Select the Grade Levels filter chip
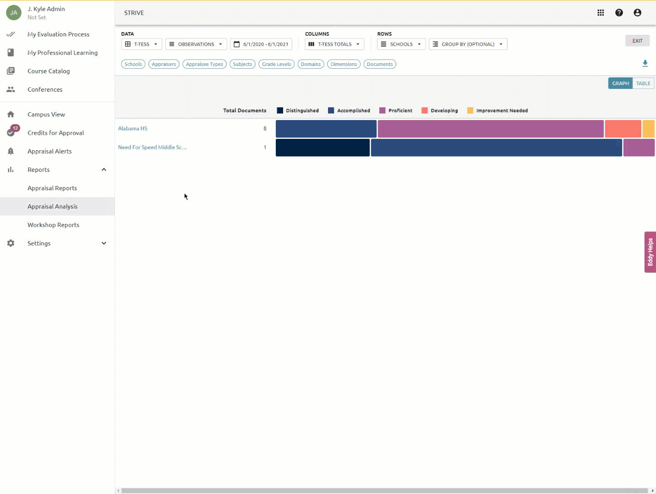This screenshot has width=656, height=494. (x=276, y=64)
